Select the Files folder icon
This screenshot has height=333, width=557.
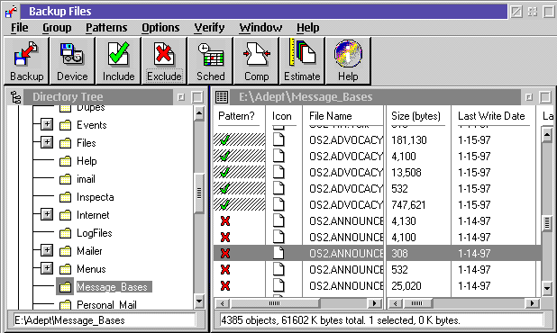point(65,143)
